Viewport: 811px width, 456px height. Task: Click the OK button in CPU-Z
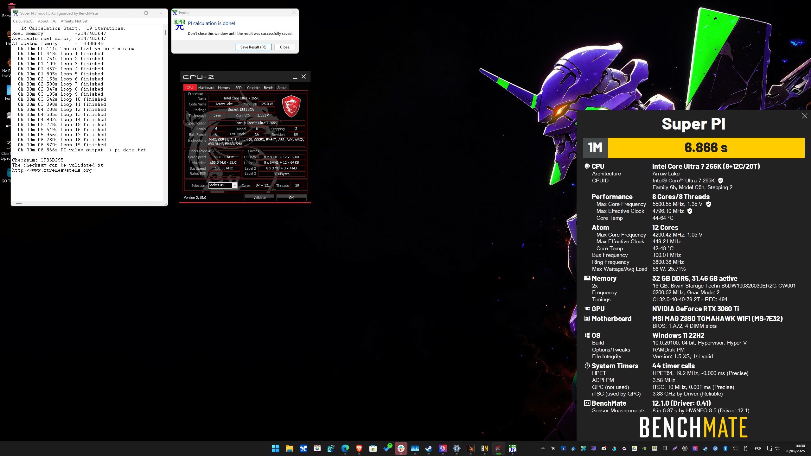[x=291, y=198]
